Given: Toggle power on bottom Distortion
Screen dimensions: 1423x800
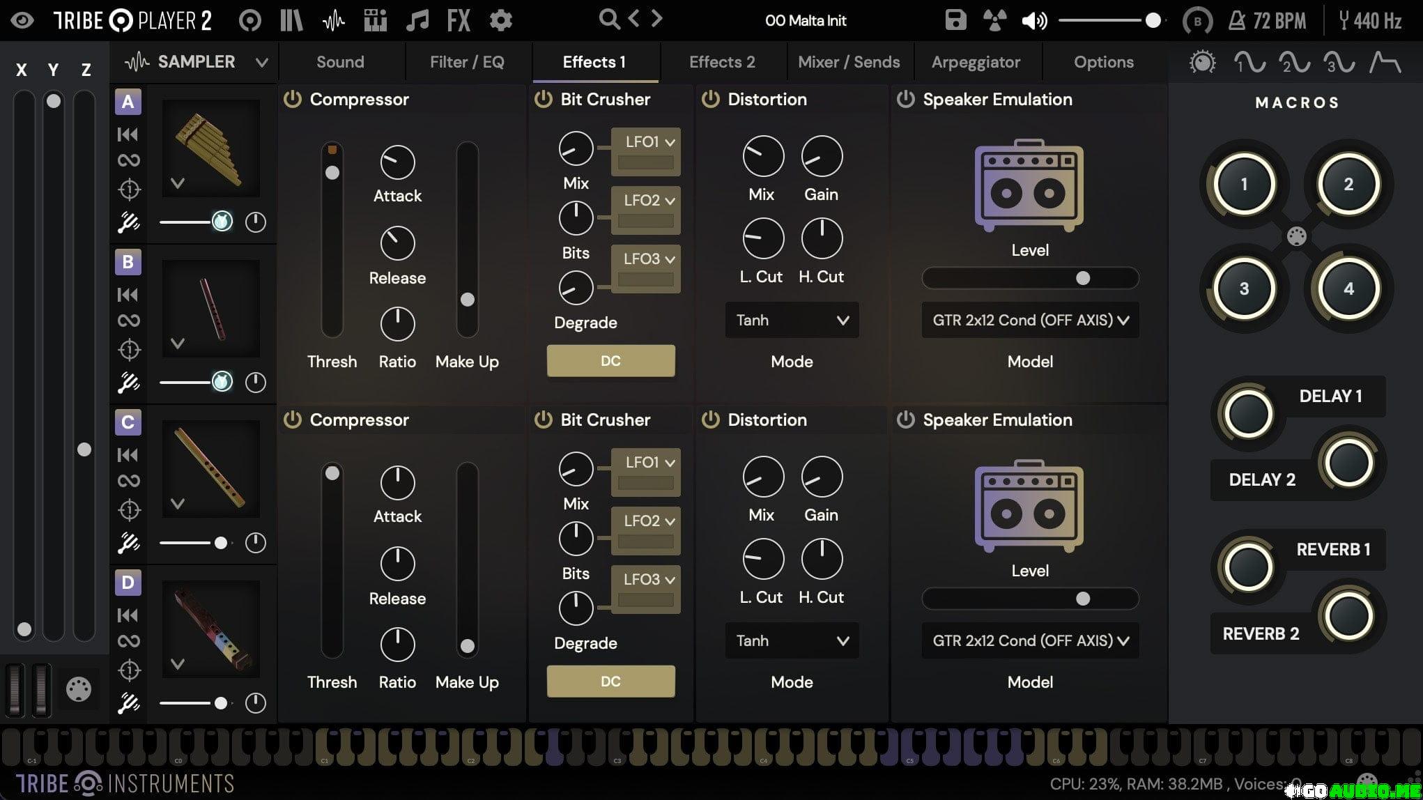Looking at the screenshot, I should point(710,420).
